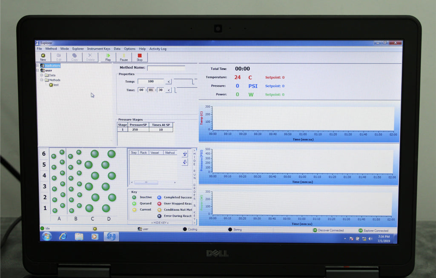
Task: Open Internet Explorer from the taskbar
Action: coord(63,236)
